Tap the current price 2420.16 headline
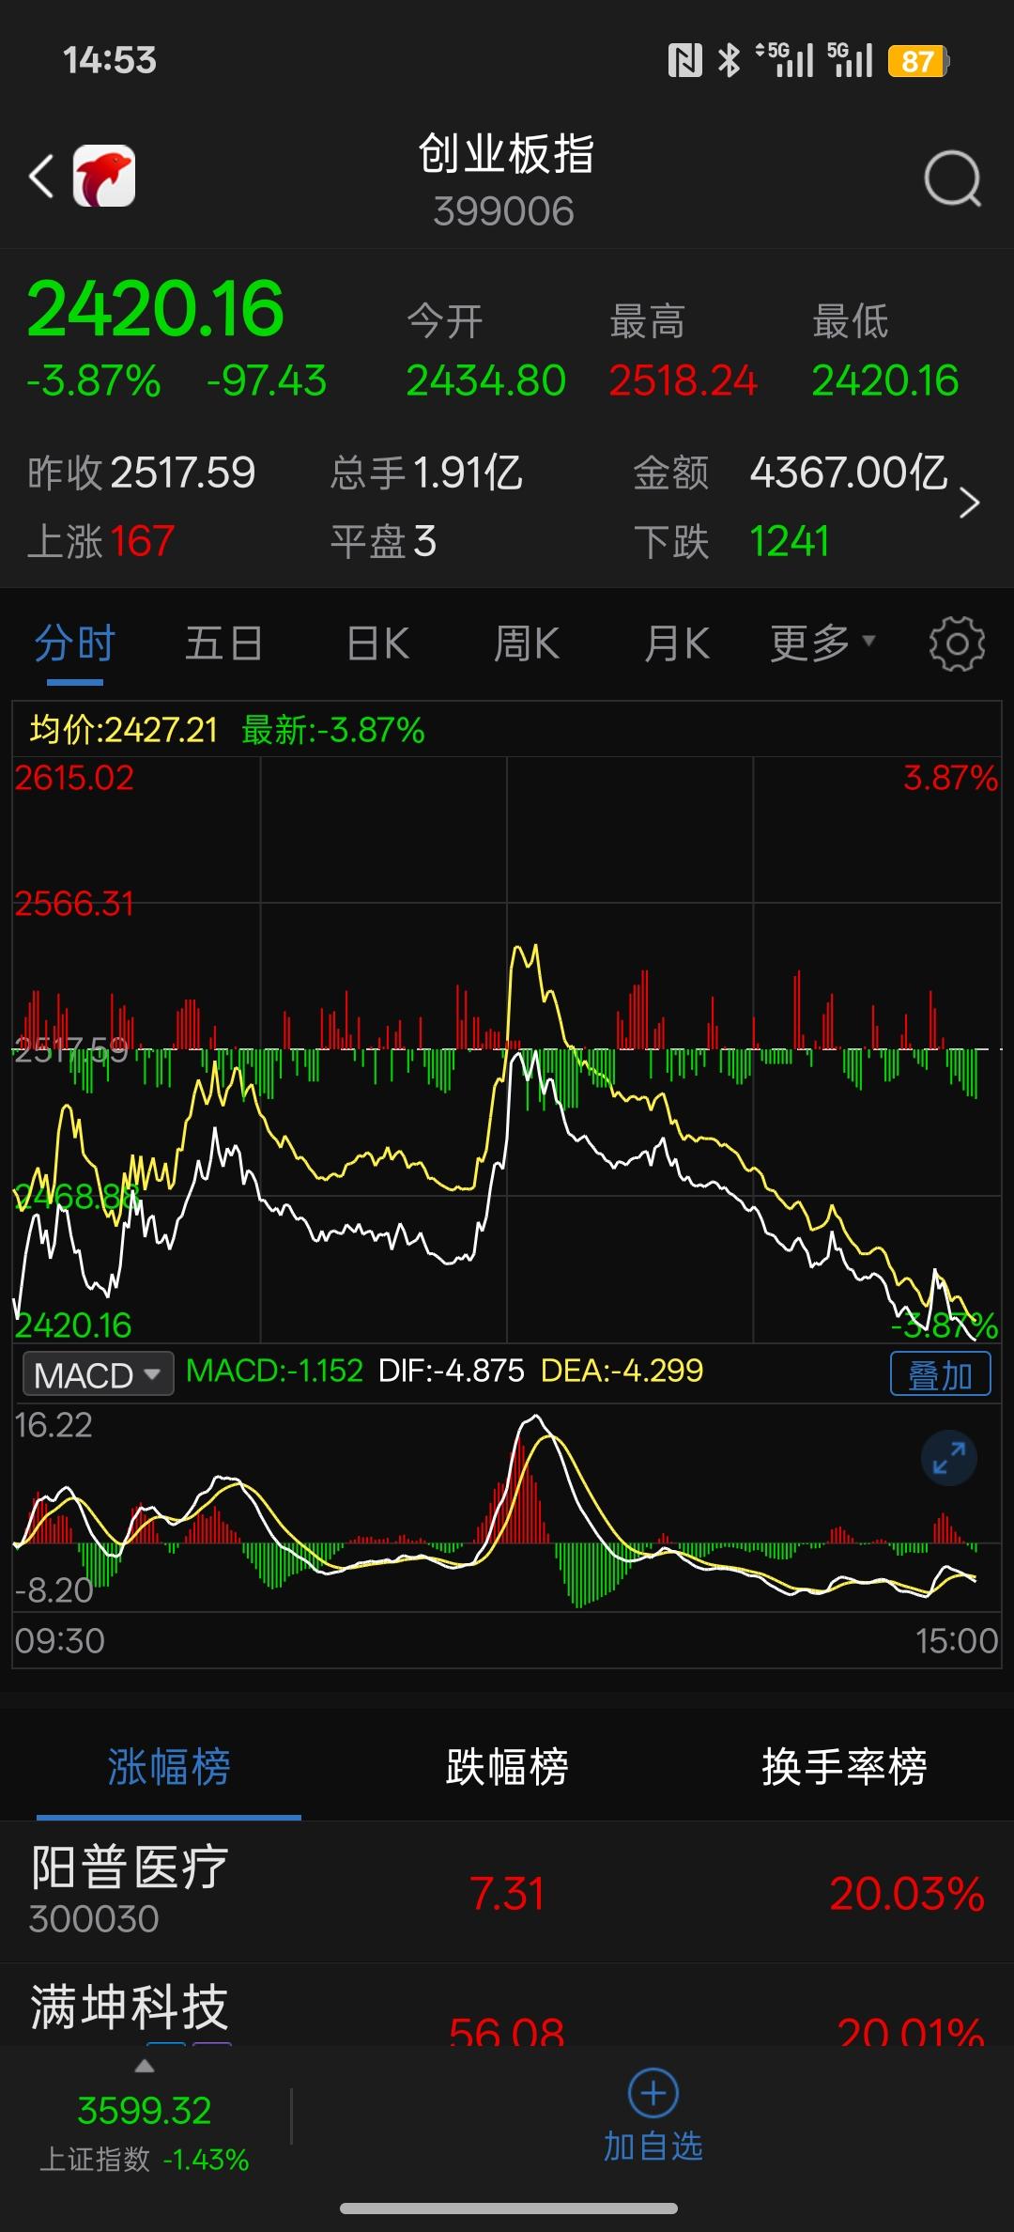Image resolution: width=1014 pixels, height=2232 pixels. tap(156, 309)
